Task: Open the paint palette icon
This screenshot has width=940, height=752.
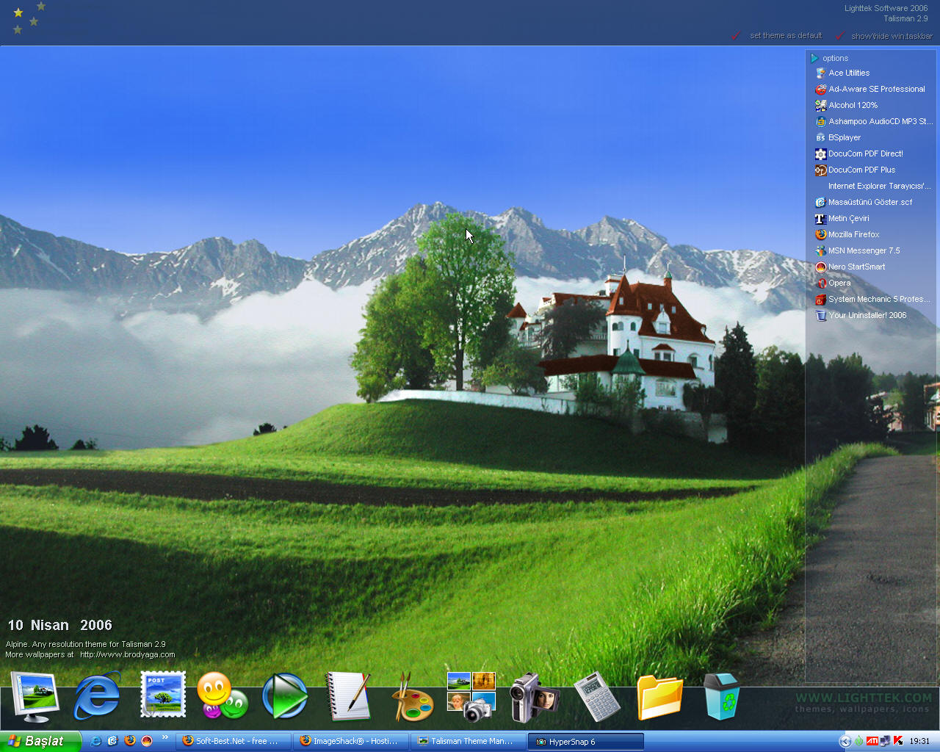Action: [412, 698]
